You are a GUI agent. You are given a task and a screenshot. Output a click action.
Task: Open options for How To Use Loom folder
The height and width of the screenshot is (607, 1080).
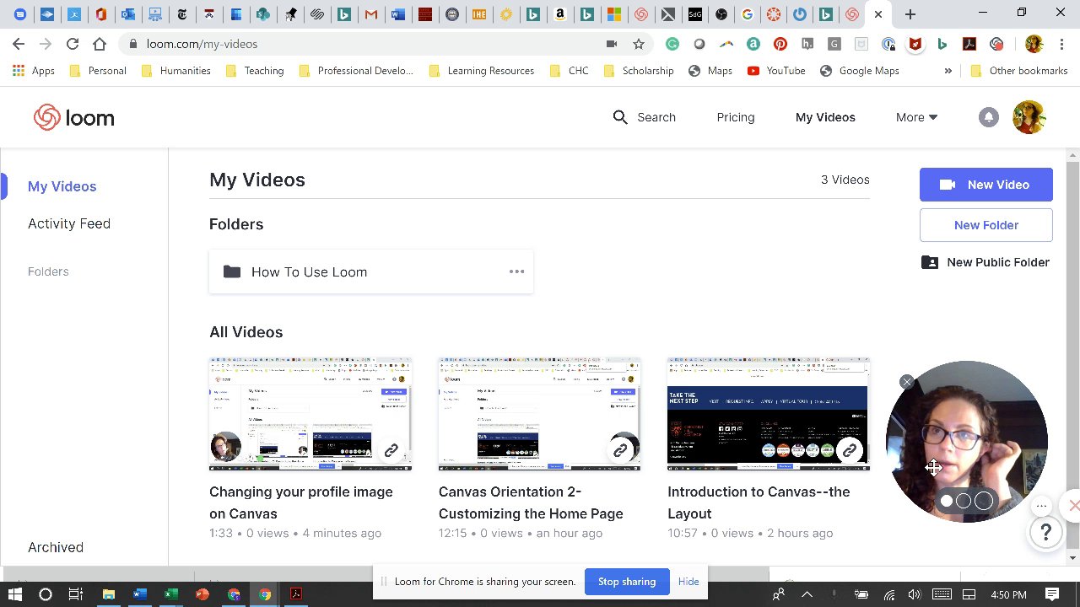[516, 271]
